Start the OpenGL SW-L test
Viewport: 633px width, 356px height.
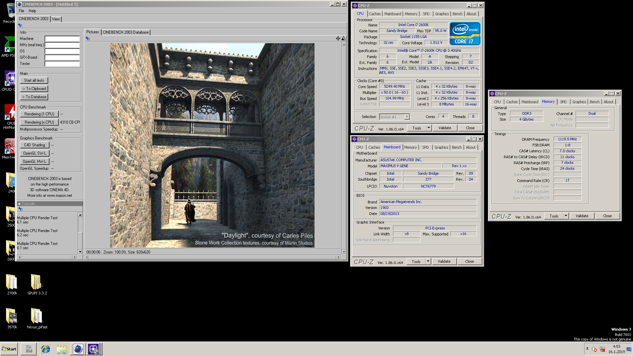click(x=35, y=153)
